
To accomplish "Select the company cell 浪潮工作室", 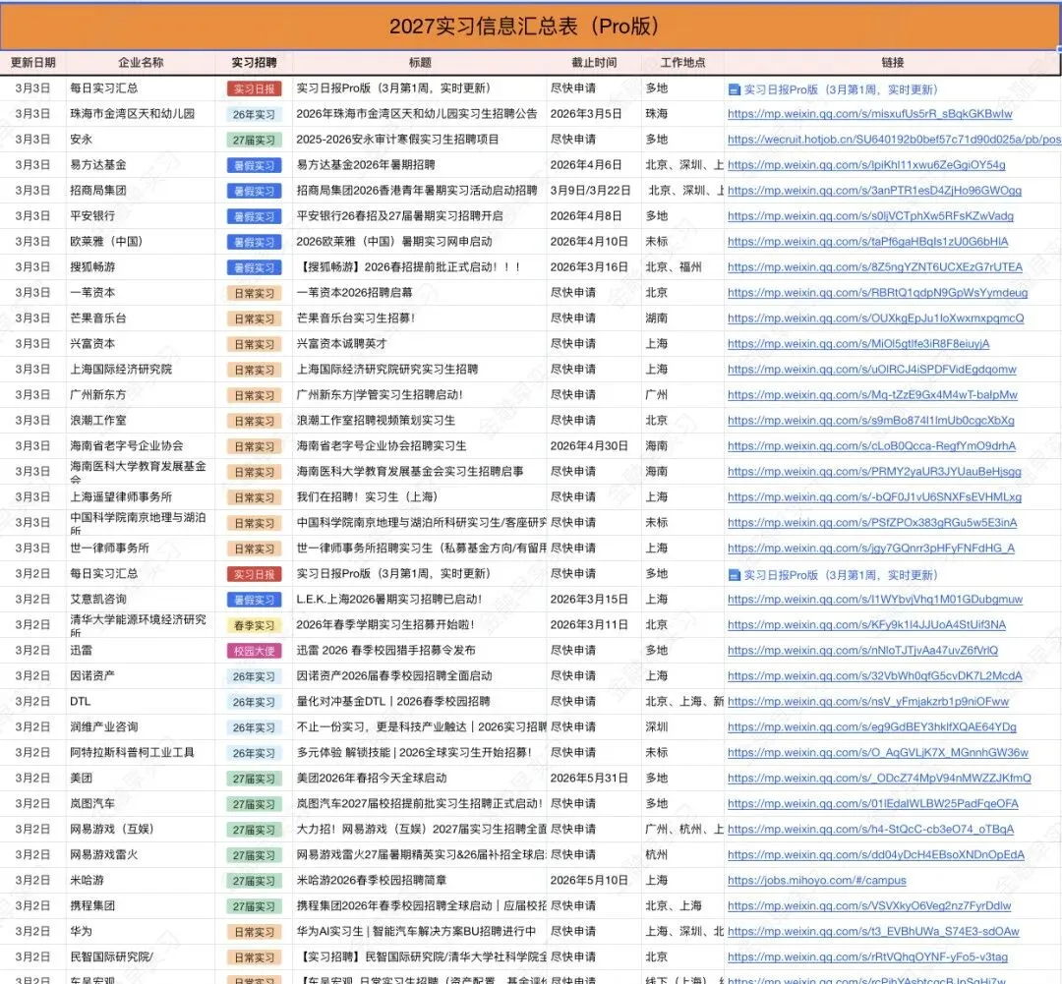I will coord(141,421).
